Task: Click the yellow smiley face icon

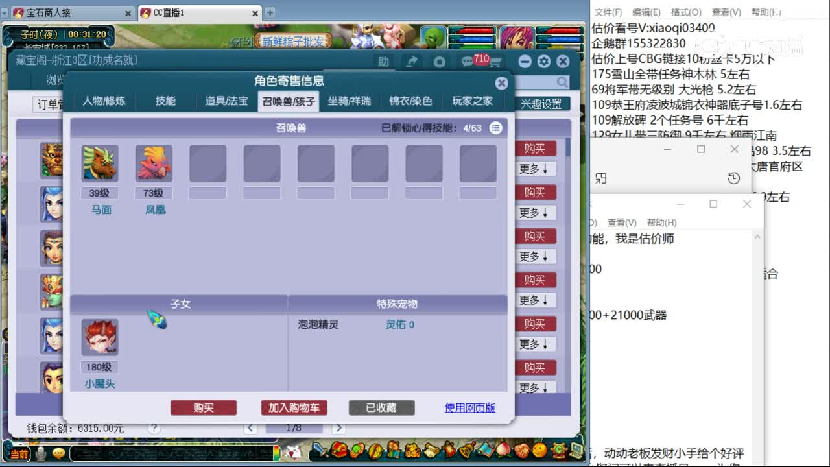Action: point(540,450)
